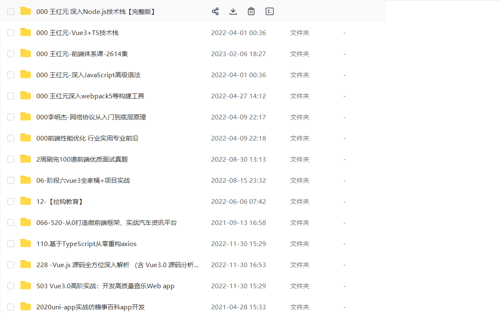Screen dimensions: 500x314
Task: Click folder icon of 12-【拉钩教育】
Action: point(25,201)
